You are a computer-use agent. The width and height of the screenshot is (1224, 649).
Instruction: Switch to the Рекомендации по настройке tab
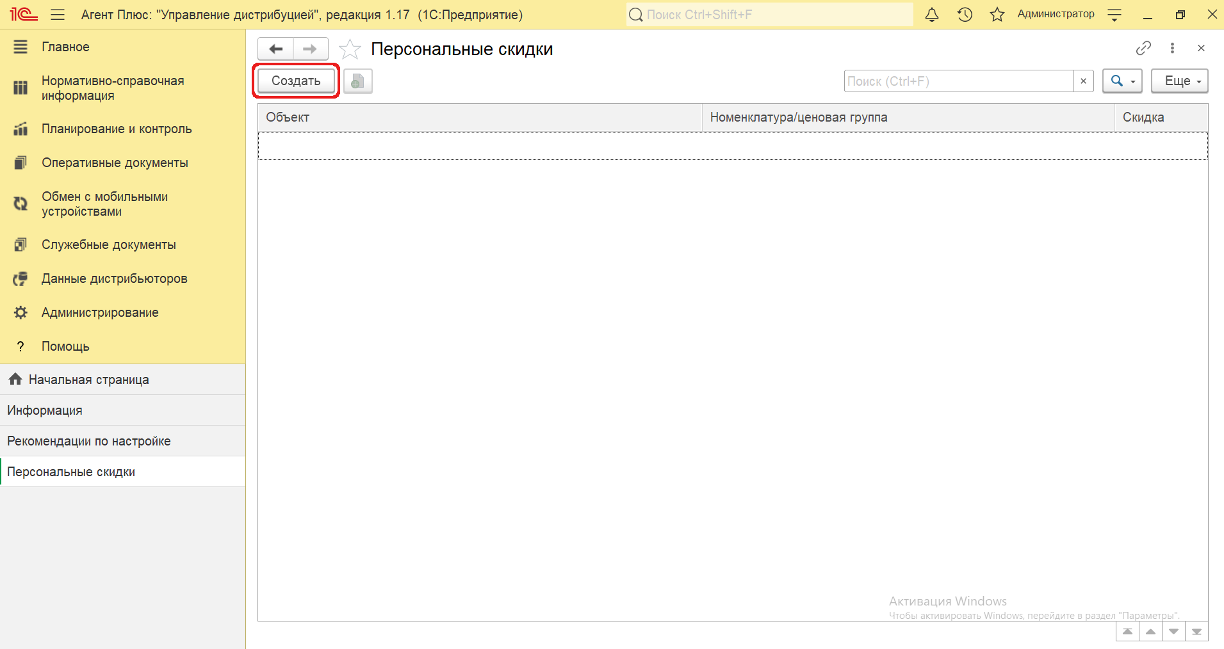tap(89, 441)
